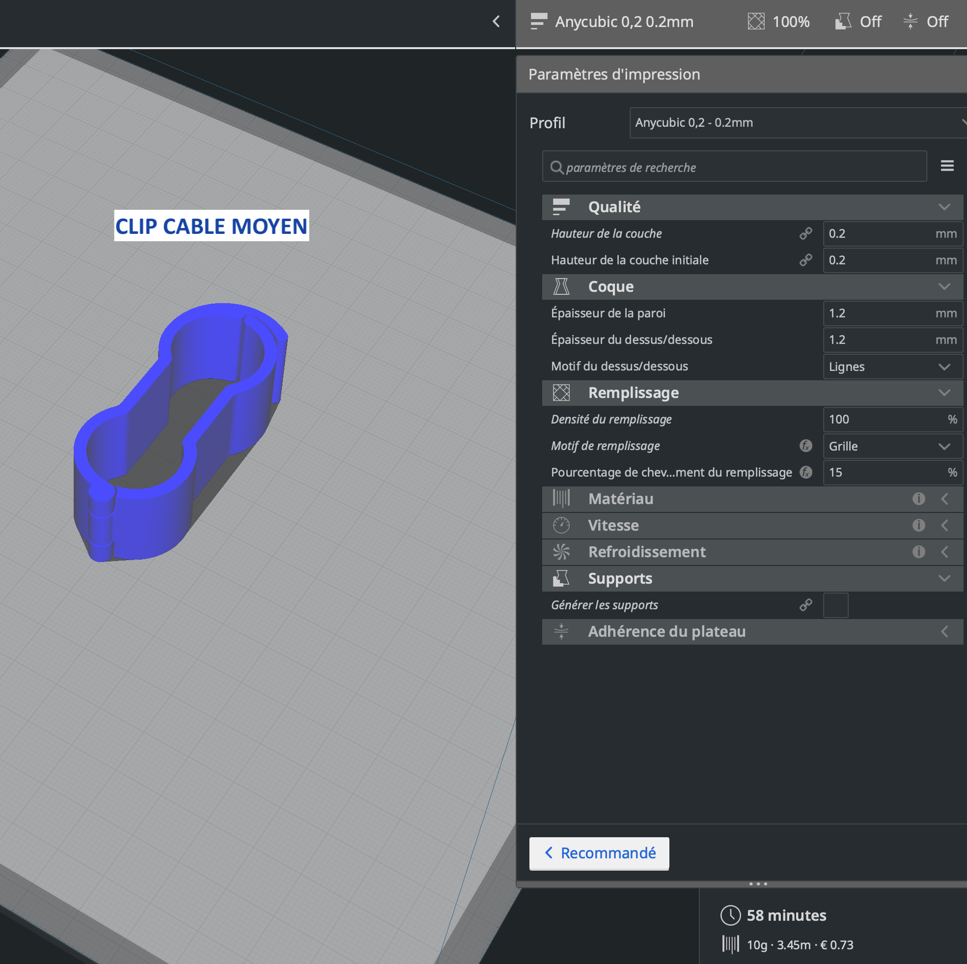
Task: Collapse the Qualité section chevron
Action: pyautogui.click(x=945, y=207)
